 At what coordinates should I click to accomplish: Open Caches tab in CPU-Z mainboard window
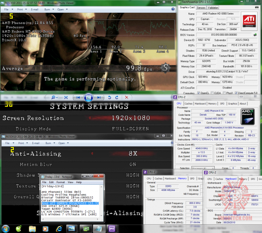(219, 179)
